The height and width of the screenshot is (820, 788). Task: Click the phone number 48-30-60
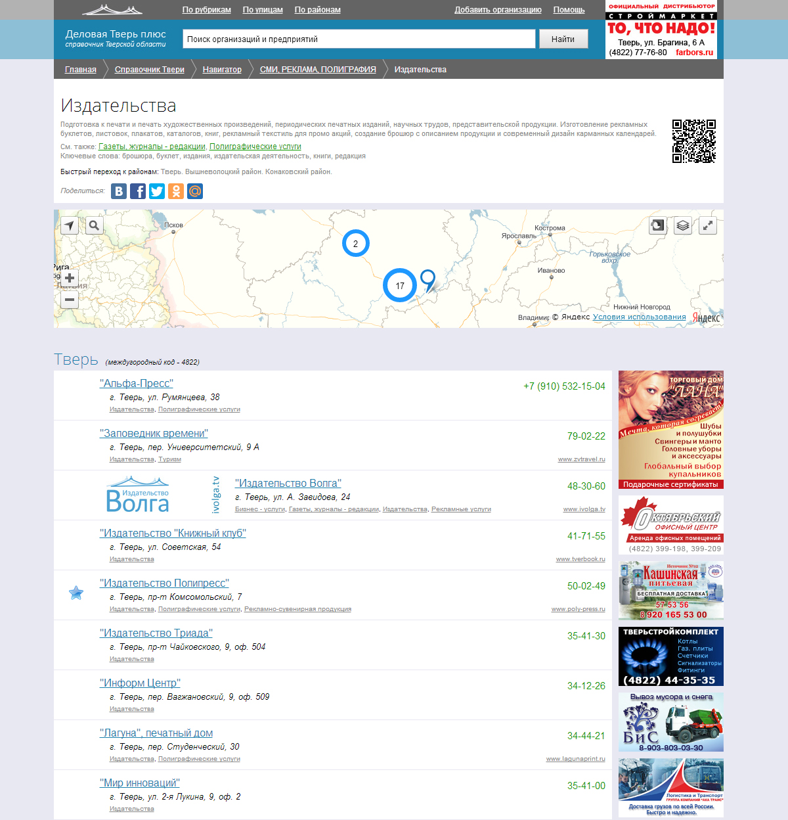586,486
